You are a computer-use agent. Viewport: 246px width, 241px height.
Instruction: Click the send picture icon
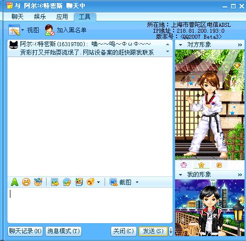click(55, 182)
